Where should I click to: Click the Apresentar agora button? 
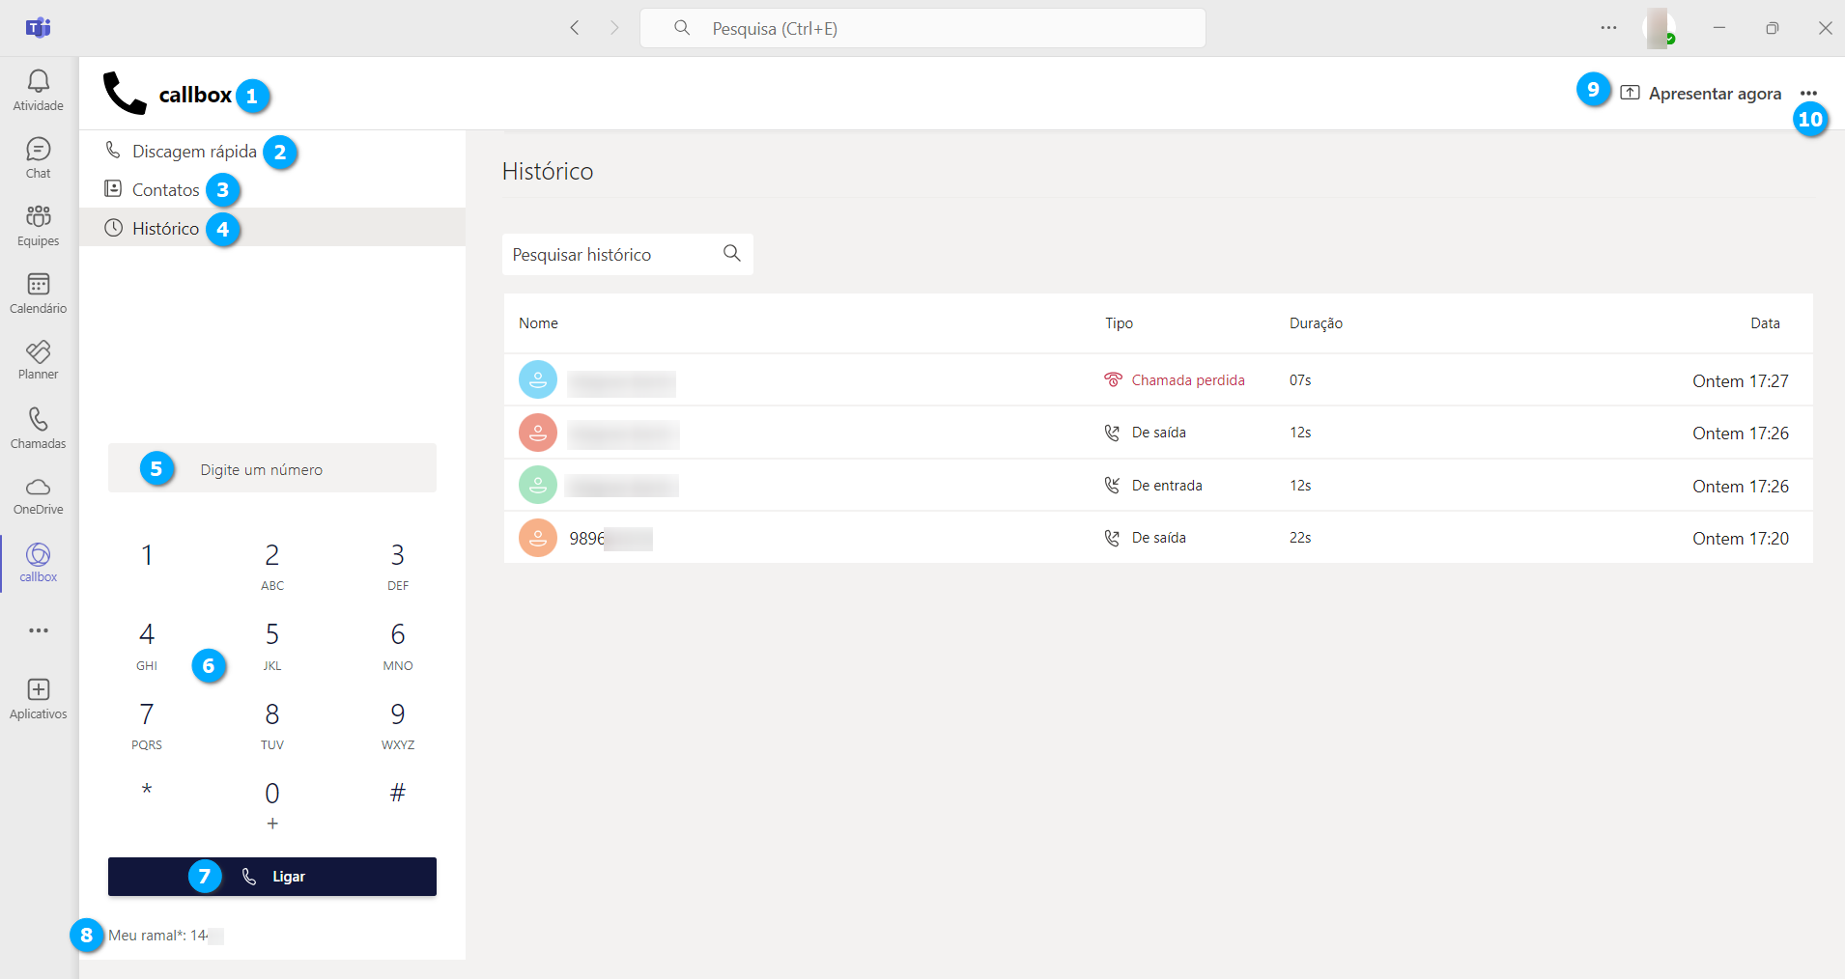coord(1702,94)
